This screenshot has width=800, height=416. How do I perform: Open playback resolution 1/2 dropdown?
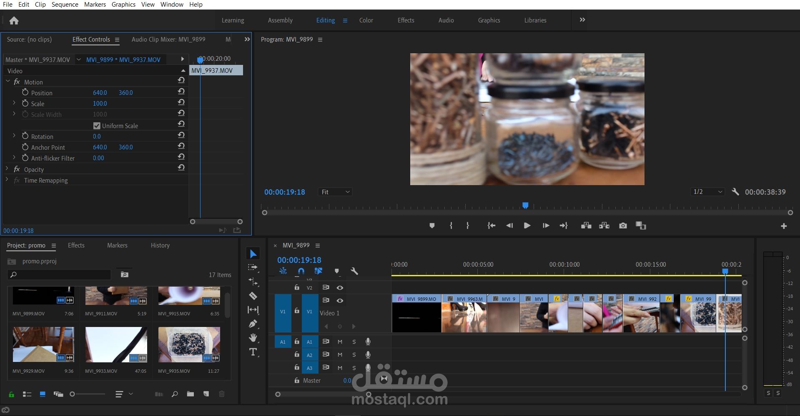[707, 192]
